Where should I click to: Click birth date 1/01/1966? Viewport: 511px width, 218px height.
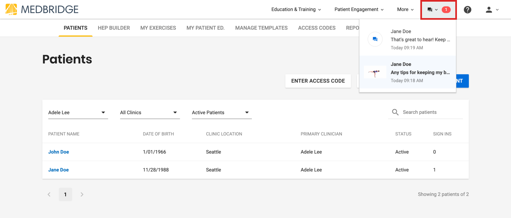point(155,152)
